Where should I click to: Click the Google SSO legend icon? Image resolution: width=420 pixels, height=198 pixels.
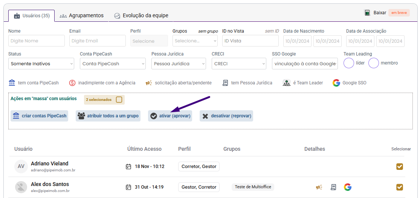tap(336, 83)
